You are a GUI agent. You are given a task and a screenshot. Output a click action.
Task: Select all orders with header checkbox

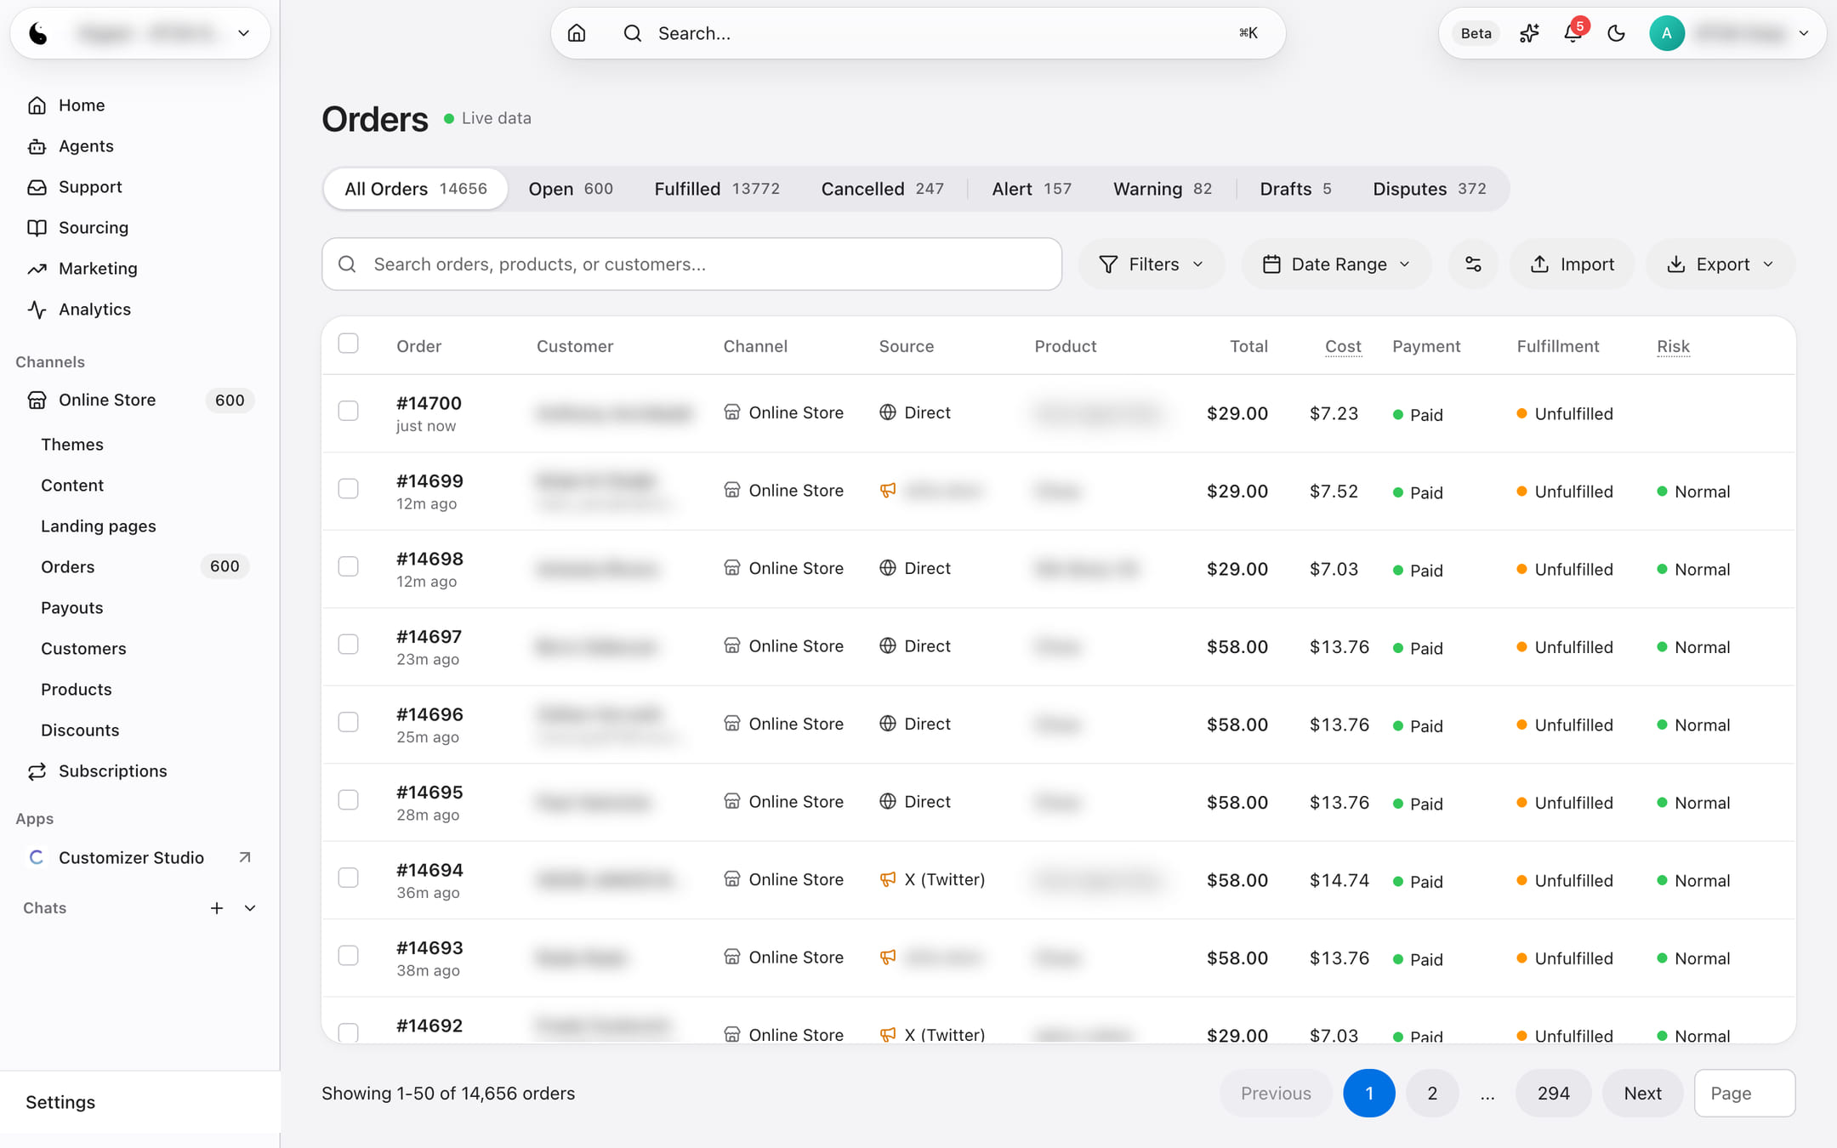click(x=348, y=344)
